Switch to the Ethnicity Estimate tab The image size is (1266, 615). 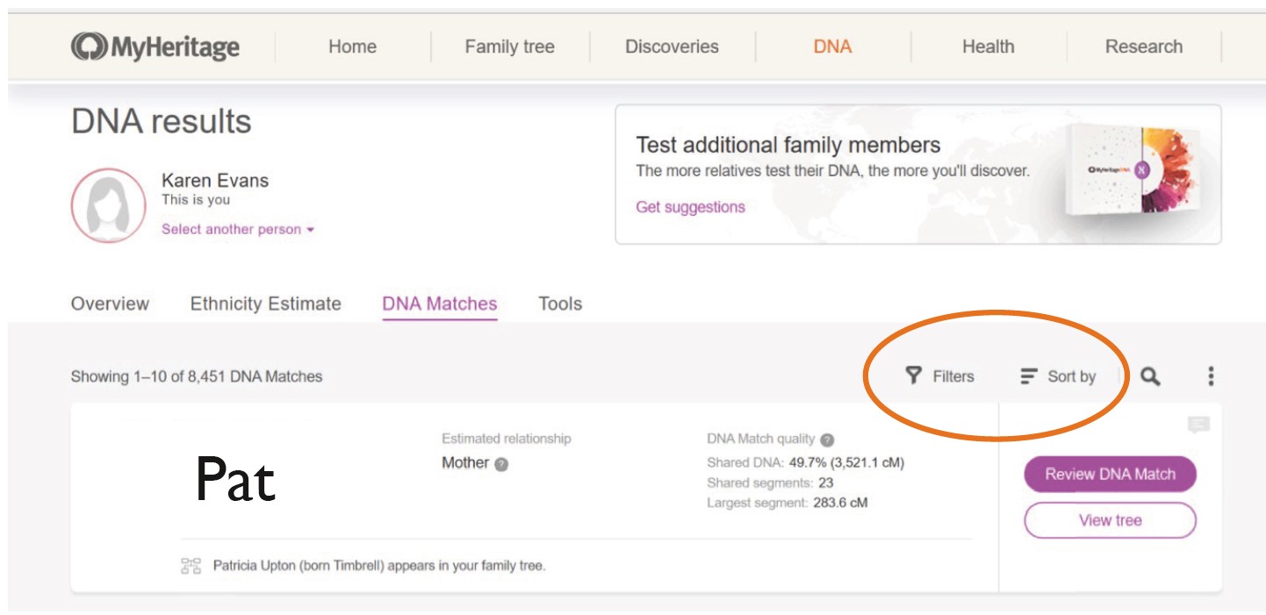pyautogui.click(x=265, y=304)
